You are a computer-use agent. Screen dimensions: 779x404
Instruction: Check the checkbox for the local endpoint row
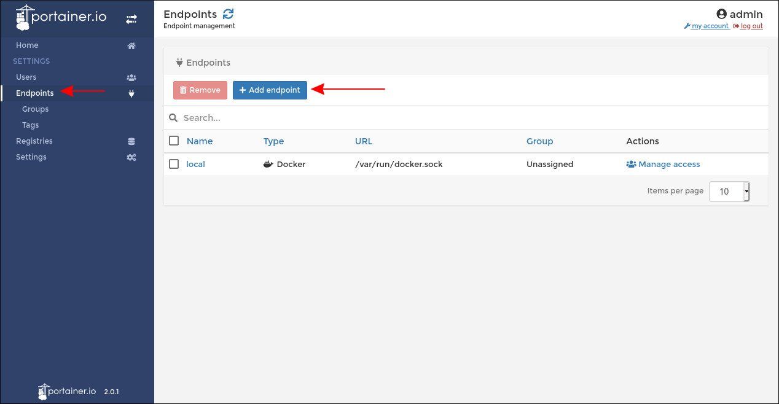[x=174, y=164]
